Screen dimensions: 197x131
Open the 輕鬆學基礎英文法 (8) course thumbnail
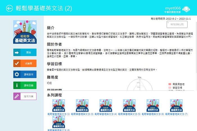59,122
